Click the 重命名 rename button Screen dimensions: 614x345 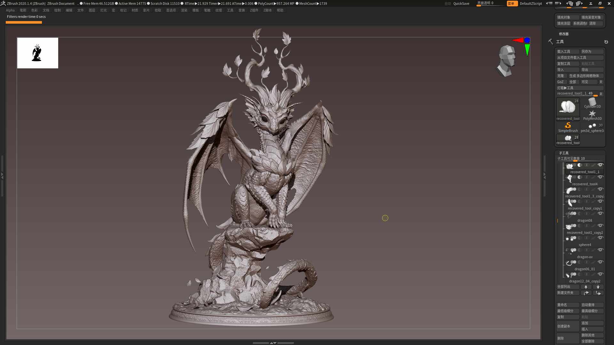point(568,305)
